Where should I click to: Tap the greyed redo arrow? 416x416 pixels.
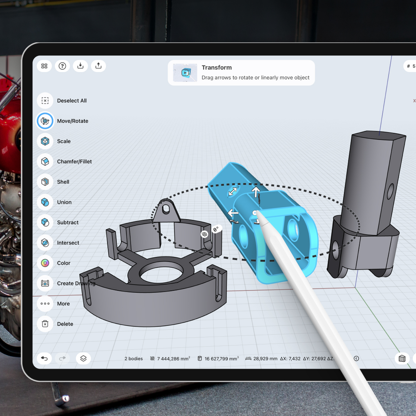[x=62, y=359]
